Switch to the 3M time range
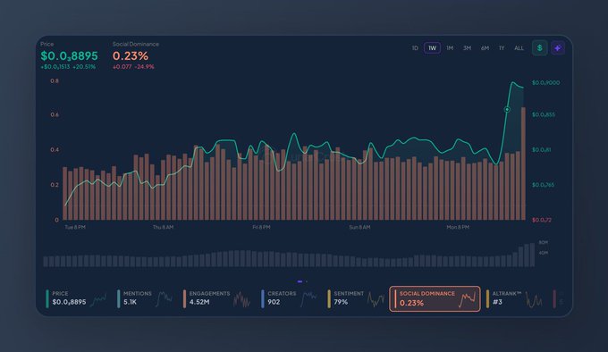Screen dimensions: 608x352 467,48
